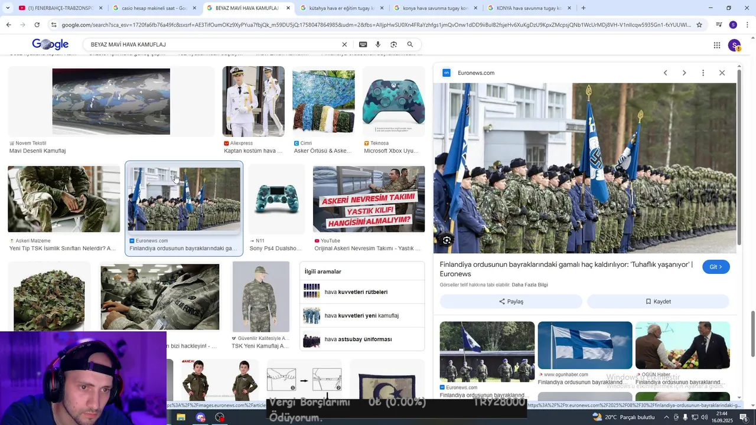The width and height of the screenshot is (756, 425).
Task: Clear the search box with the X icon
Action: pos(344,44)
